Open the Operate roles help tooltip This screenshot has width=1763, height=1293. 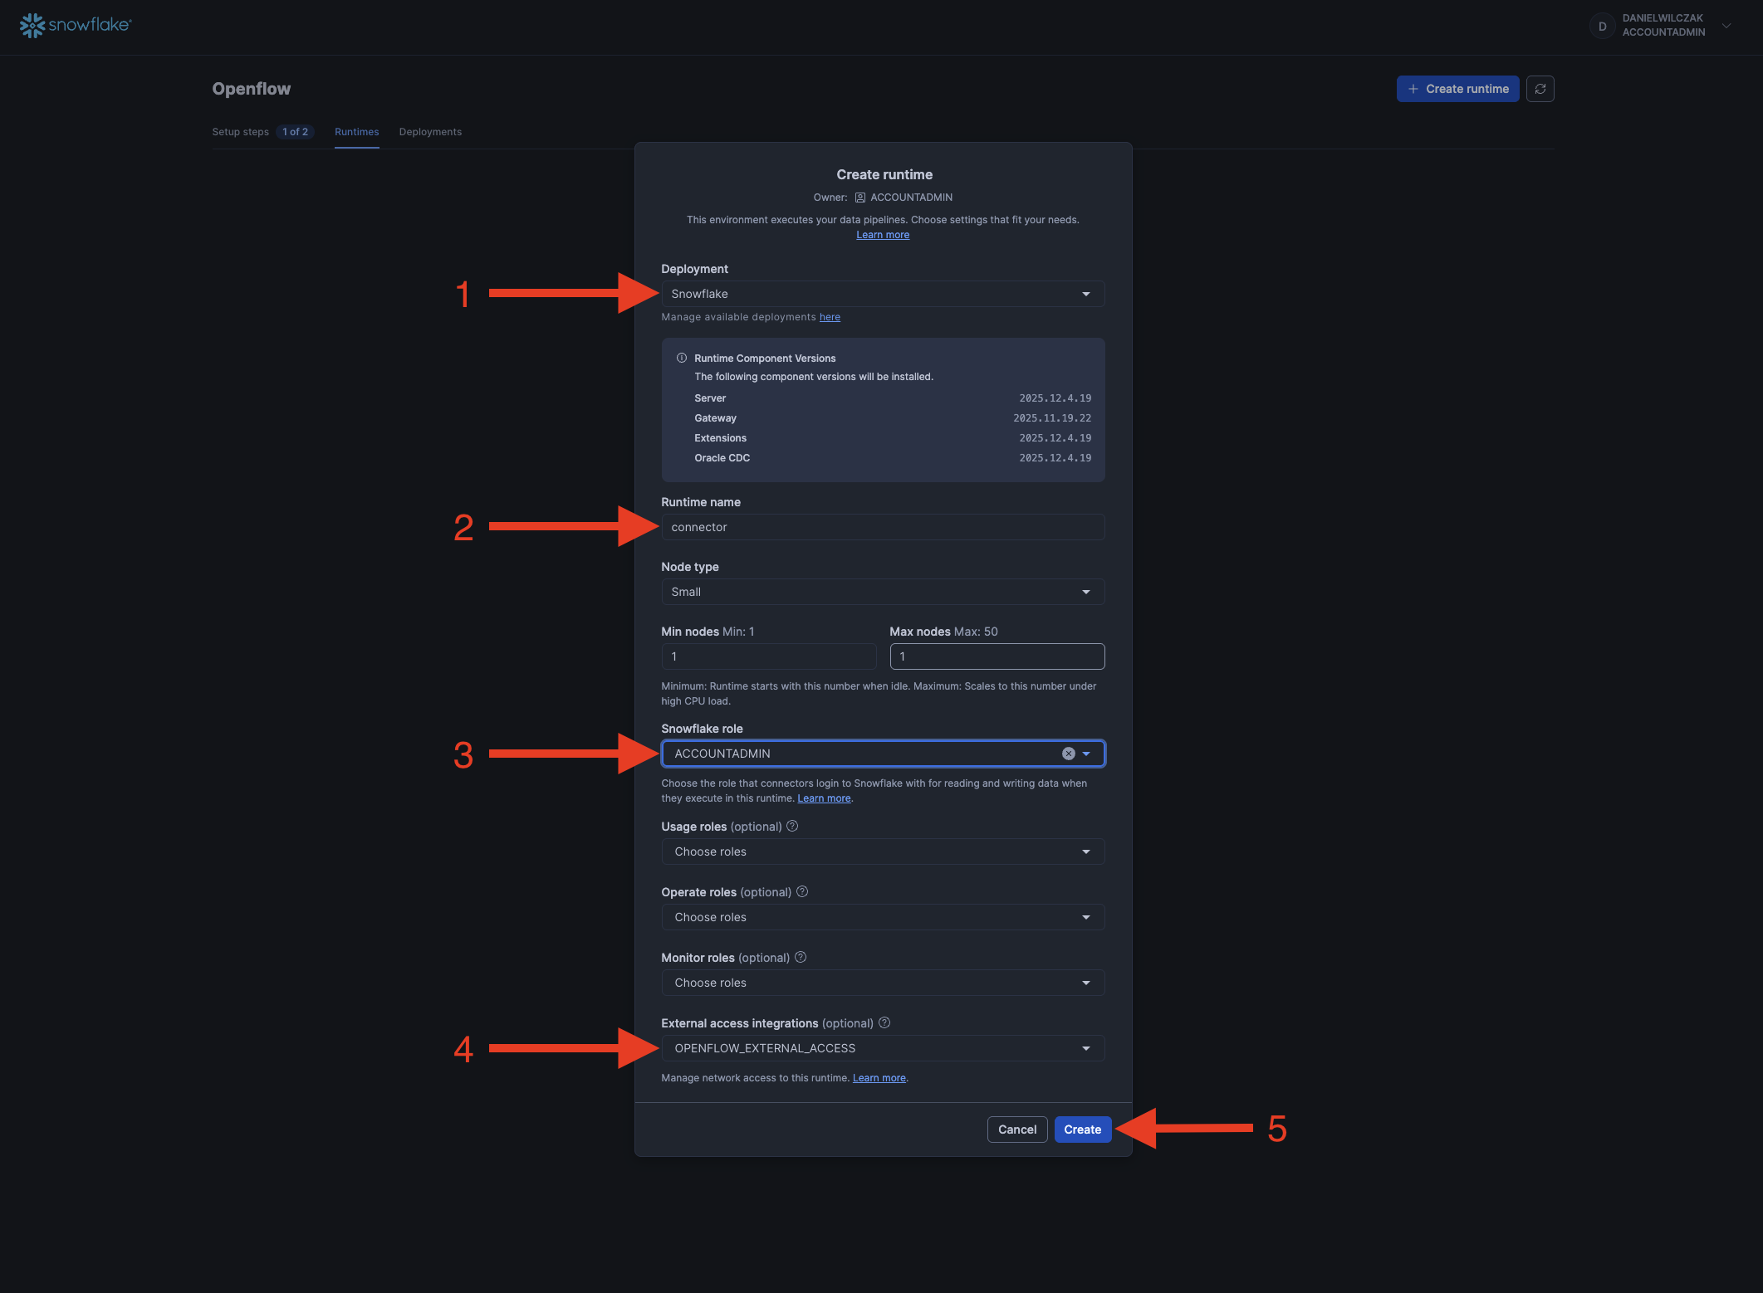click(x=802, y=891)
